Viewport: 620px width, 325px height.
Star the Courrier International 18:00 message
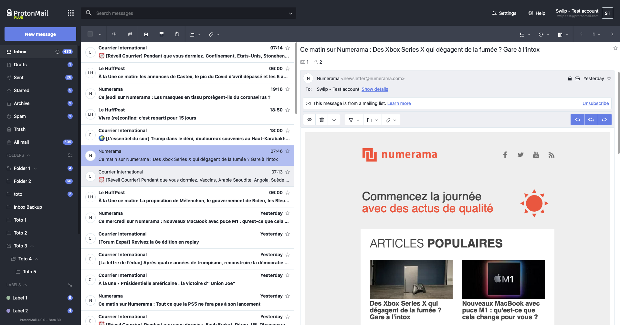click(288, 131)
